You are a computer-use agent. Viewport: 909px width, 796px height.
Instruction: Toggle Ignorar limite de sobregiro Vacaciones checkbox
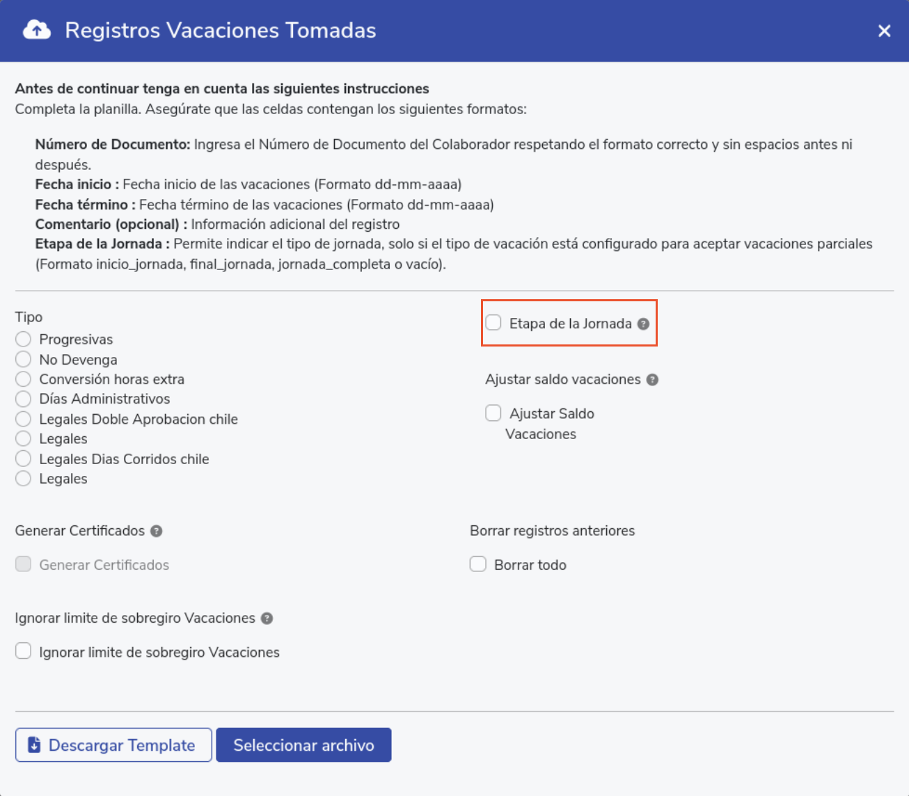[x=24, y=651]
